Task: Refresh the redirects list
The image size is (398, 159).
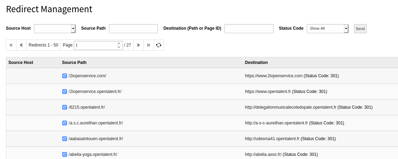Action: 159,45
